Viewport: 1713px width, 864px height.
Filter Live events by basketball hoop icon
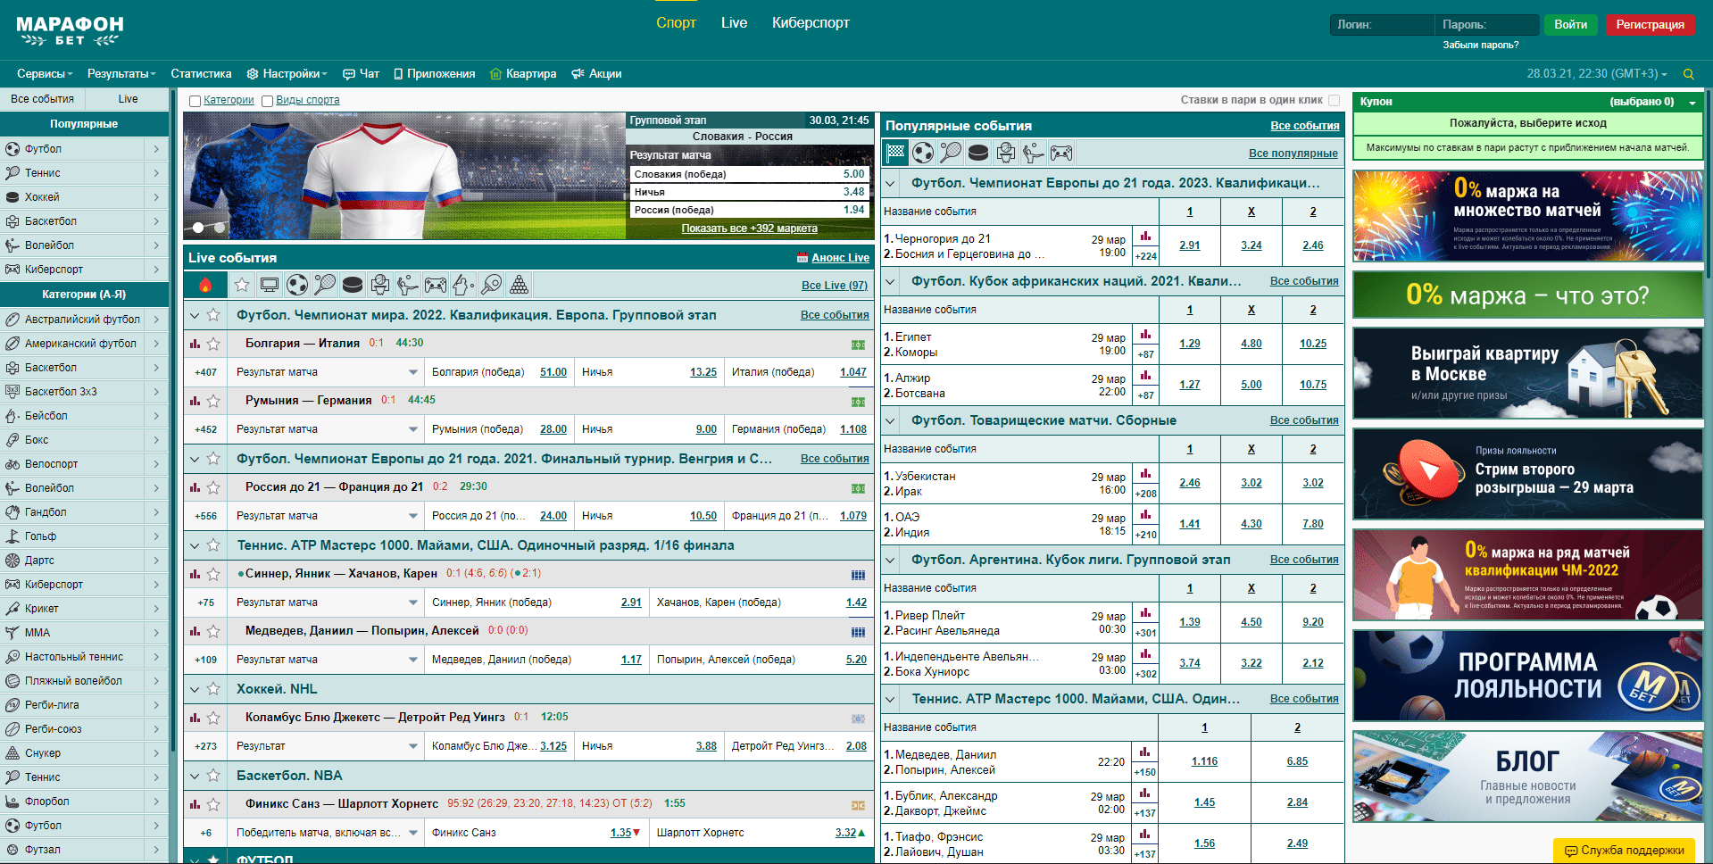tap(380, 285)
